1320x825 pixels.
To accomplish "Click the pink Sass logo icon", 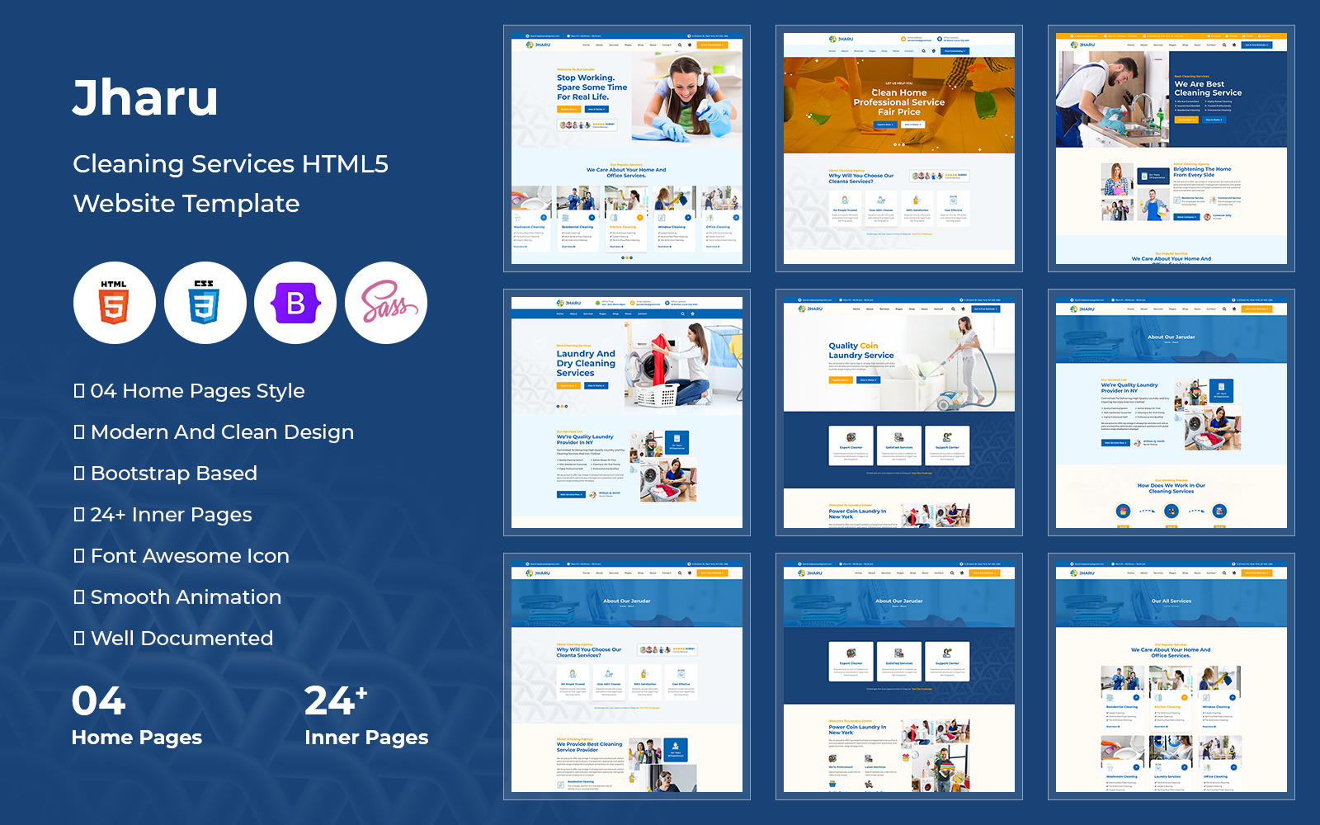I will [x=386, y=303].
